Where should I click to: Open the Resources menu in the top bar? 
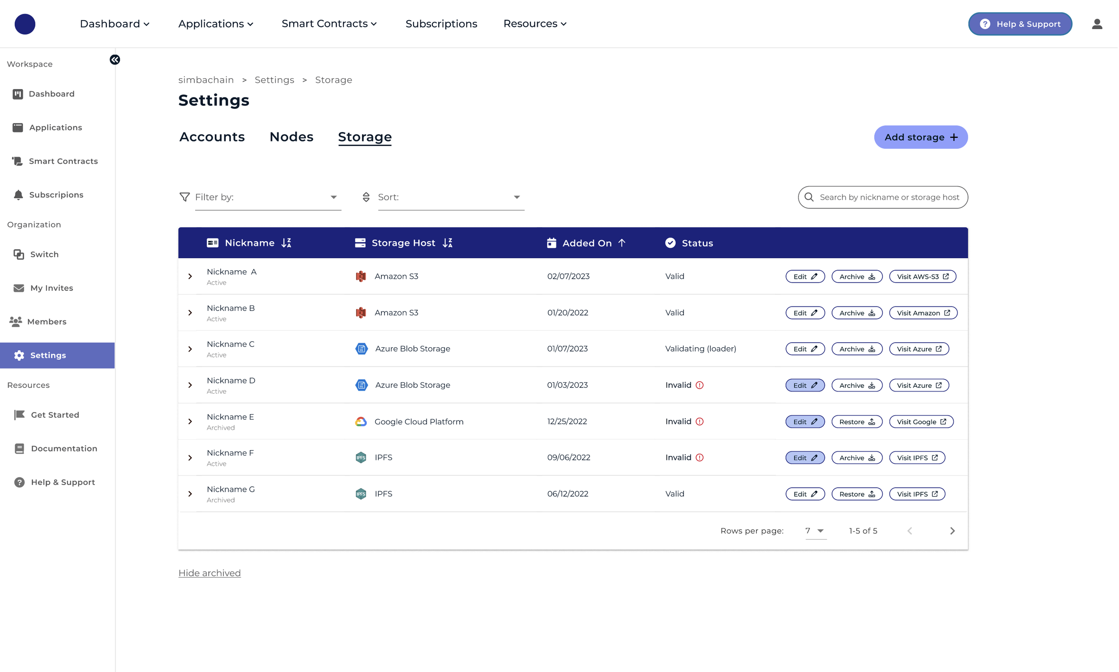tap(535, 24)
